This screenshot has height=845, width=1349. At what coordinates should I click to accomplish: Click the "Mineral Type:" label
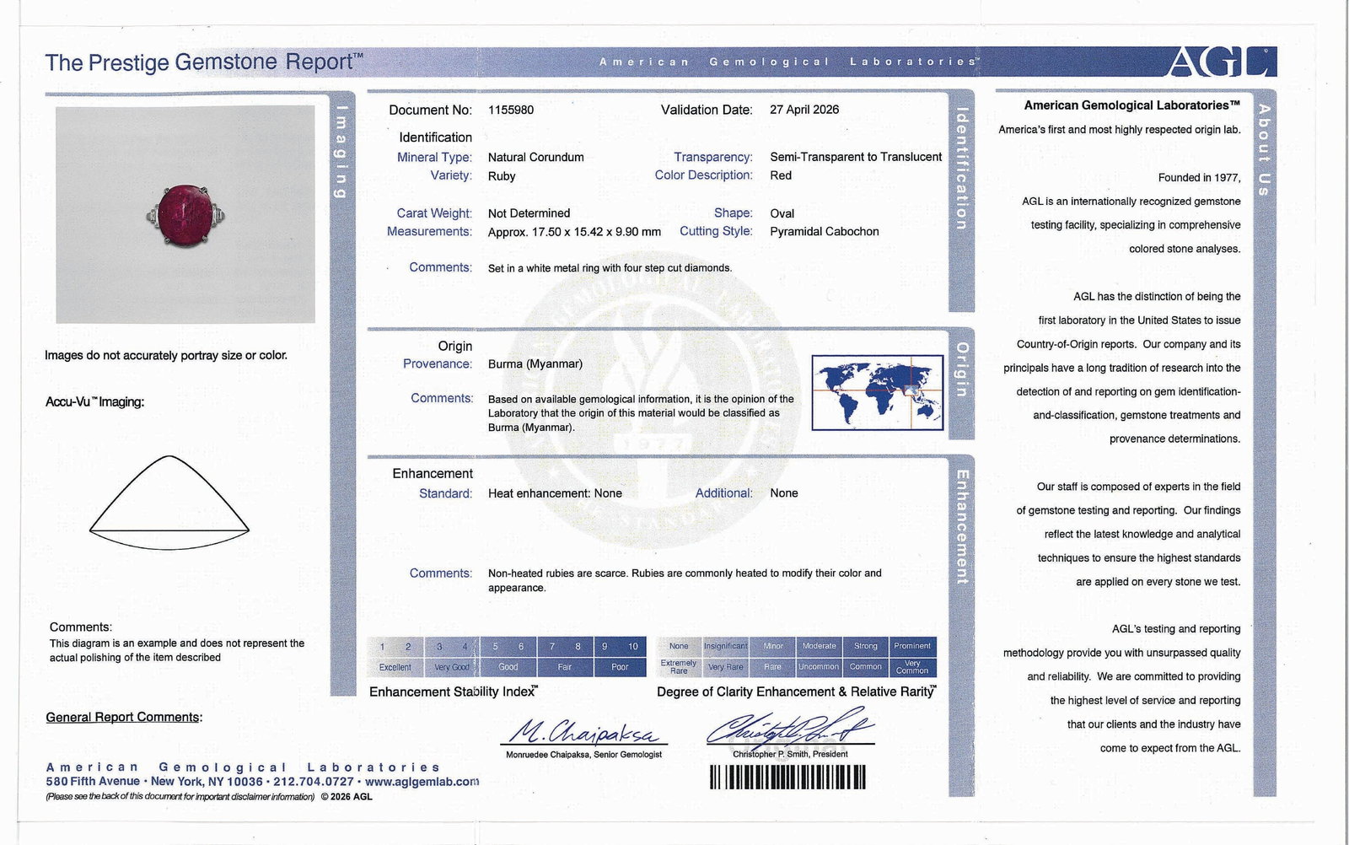coord(434,157)
